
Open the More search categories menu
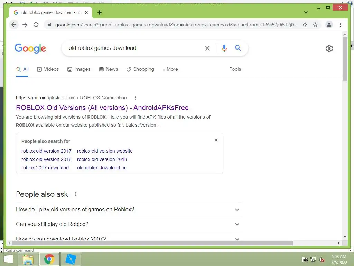(170, 69)
